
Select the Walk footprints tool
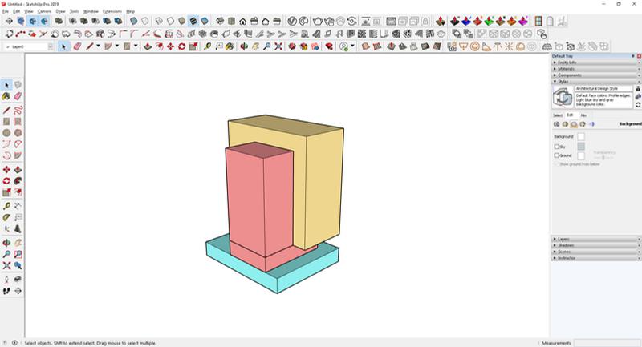click(x=6, y=291)
